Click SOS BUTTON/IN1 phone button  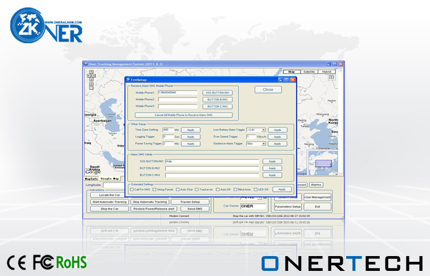pos(217,93)
